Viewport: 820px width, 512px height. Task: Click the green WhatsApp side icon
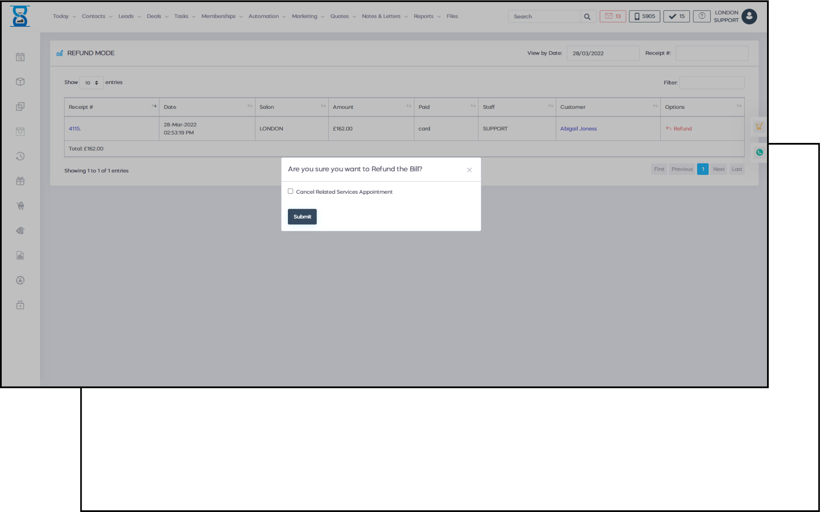759,152
